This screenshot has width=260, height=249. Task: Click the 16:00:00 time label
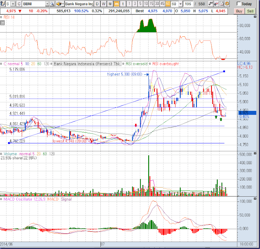[246, 244]
